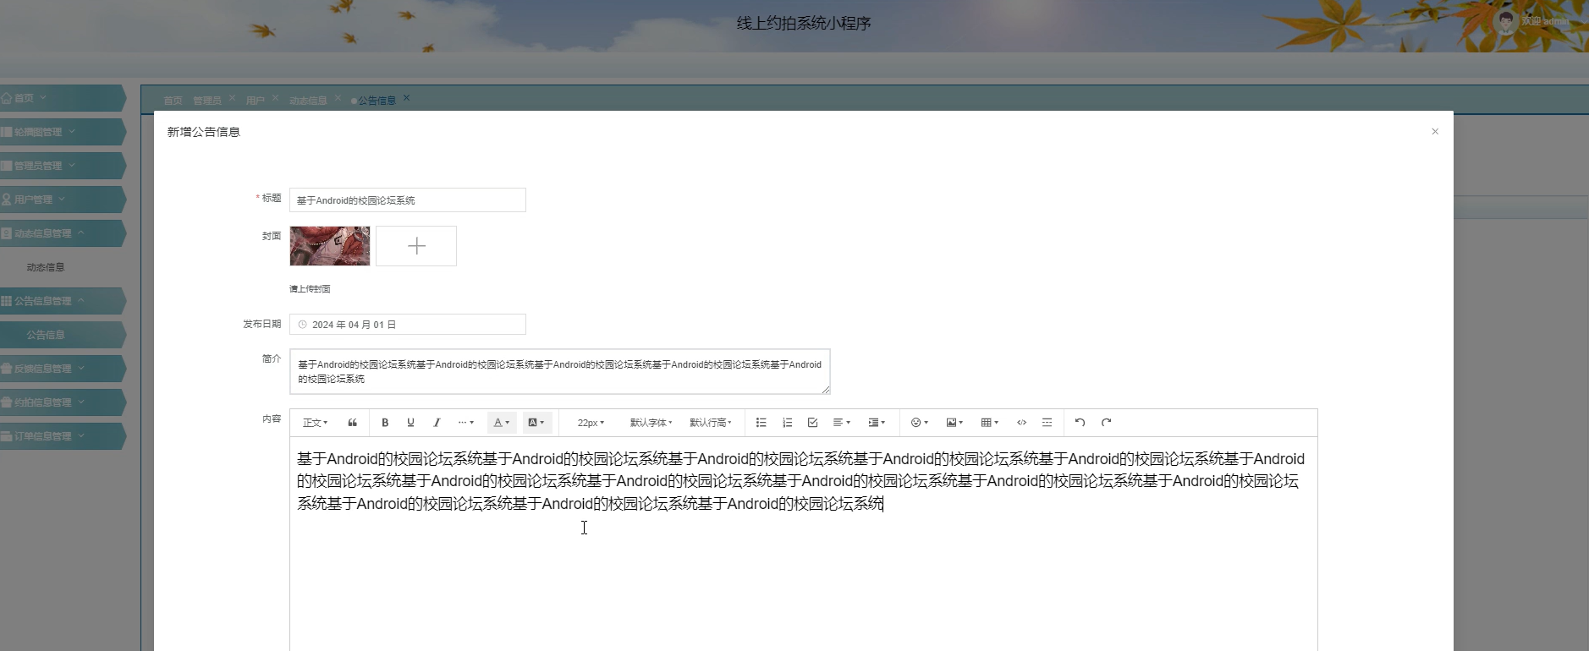This screenshot has width=1589, height=651.
Task: Insert a bulleted list
Action: click(x=761, y=423)
